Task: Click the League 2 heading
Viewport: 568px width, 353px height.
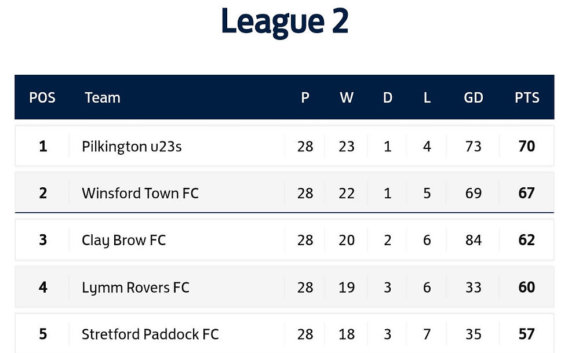Action: [284, 21]
